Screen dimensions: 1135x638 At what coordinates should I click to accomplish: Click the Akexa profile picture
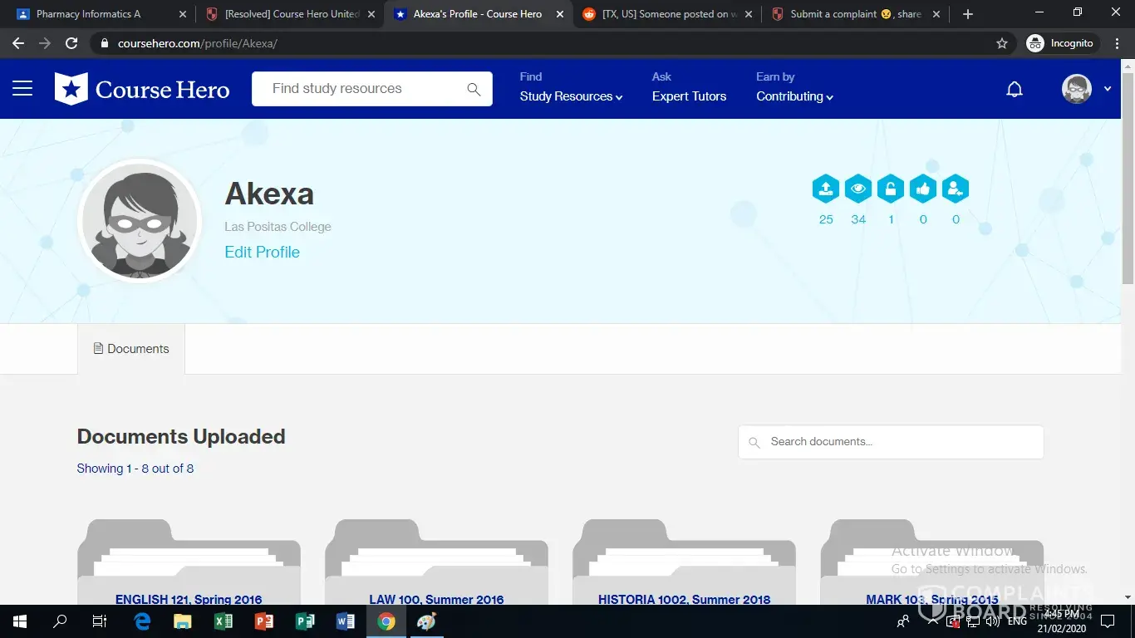(140, 221)
